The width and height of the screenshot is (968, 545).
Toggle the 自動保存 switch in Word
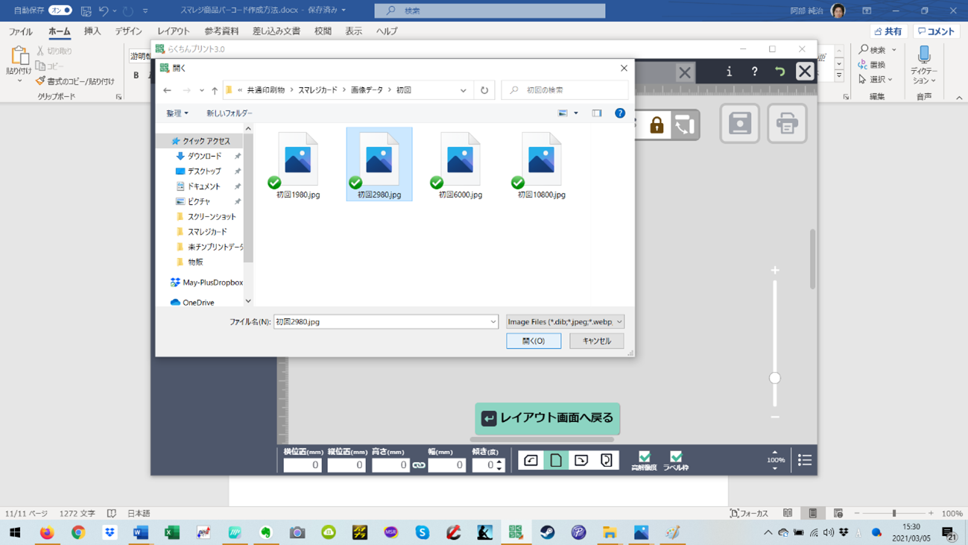[x=60, y=10]
